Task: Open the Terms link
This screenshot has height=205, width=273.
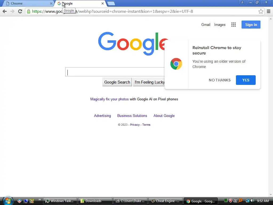Action: (146, 125)
